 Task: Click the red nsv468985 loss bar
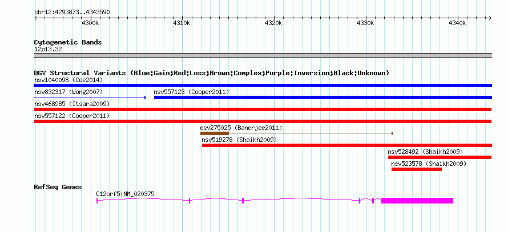pyautogui.click(x=263, y=109)
